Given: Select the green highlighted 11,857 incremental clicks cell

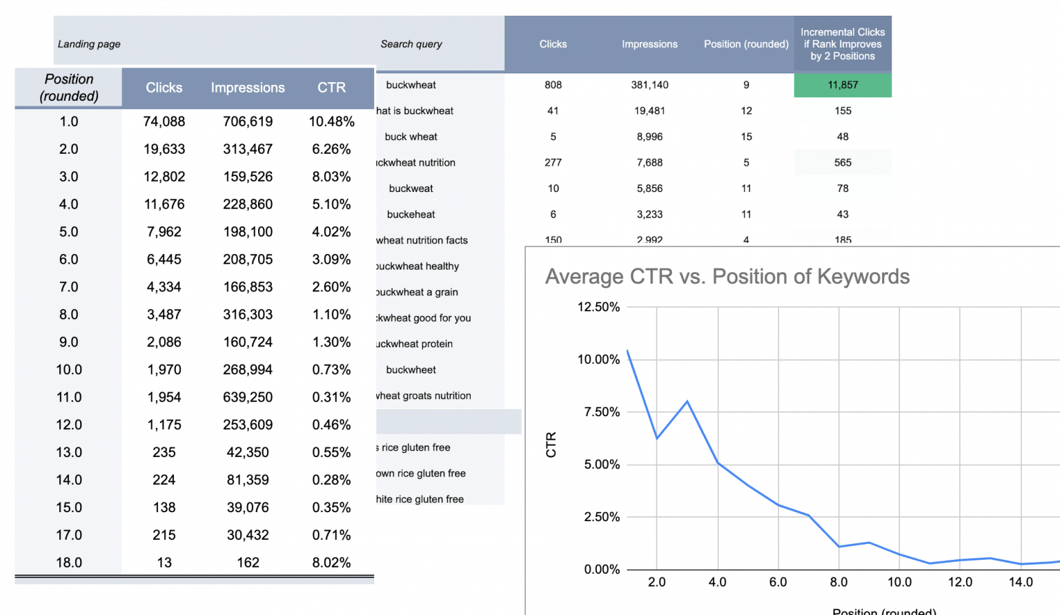Looking at the screenshot, I should click(842, 84).
